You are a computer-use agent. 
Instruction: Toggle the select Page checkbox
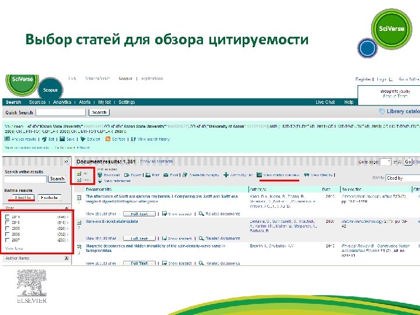pyautogui.click(x=79, y=180)
